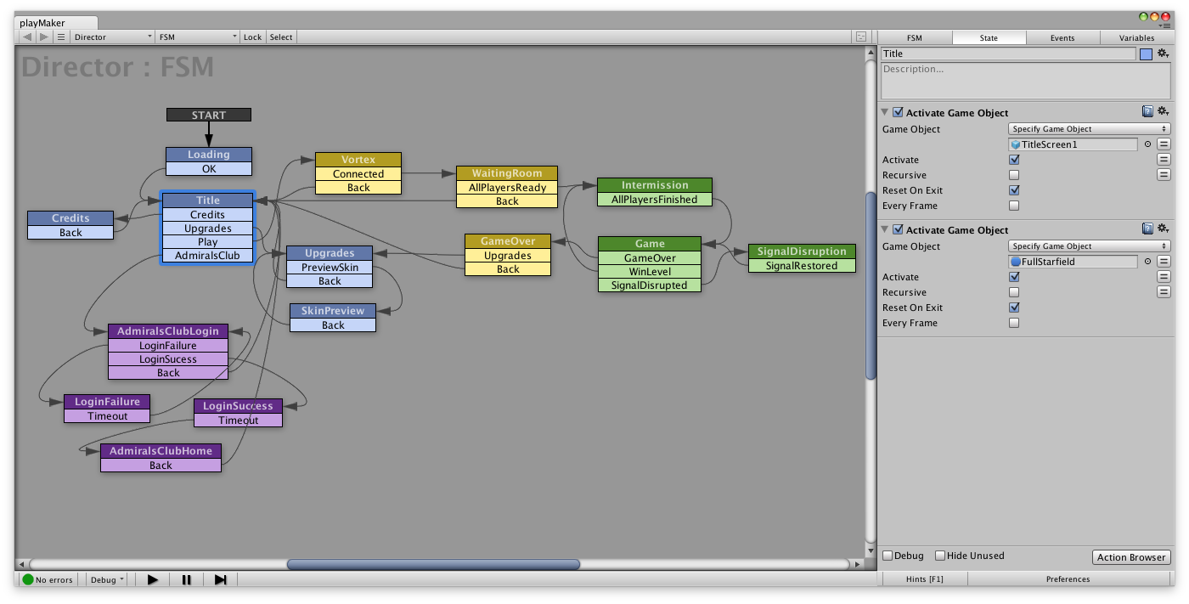Image resolution: width=1189 pixels, height=604 pixels.
Task: Click the variable icon on the FullStarfield action's Activate row
Action: pos(1164,277)
